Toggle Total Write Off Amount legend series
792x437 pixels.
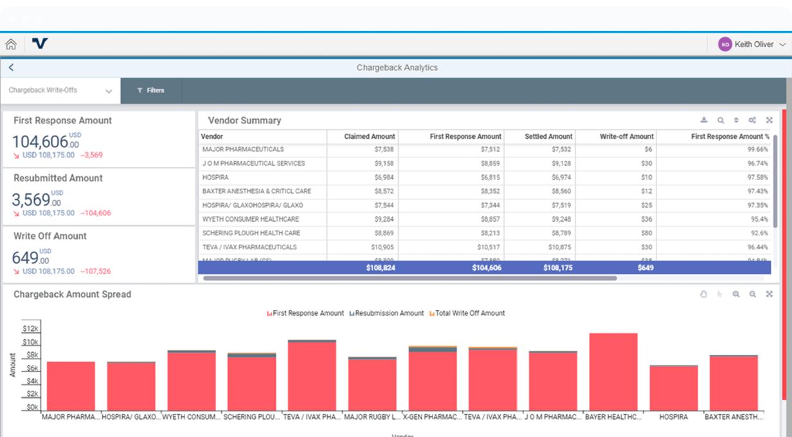pyautogui.click(x=467, y=314)
